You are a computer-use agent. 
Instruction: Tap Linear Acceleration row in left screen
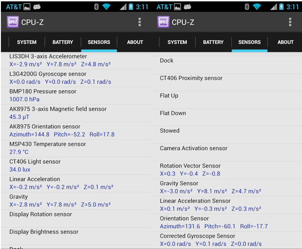tap(76, 183)
